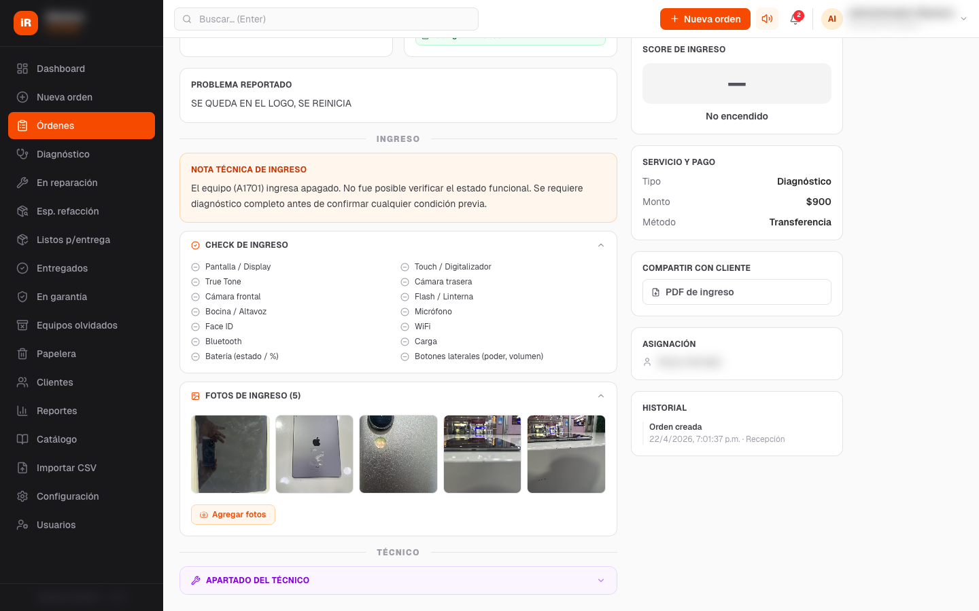
Task: Click the Importar CSV file icon
Action: (22, 468)
